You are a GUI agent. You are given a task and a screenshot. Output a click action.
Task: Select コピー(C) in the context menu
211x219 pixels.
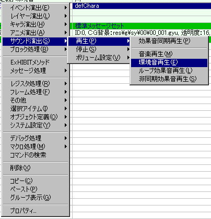36,181
